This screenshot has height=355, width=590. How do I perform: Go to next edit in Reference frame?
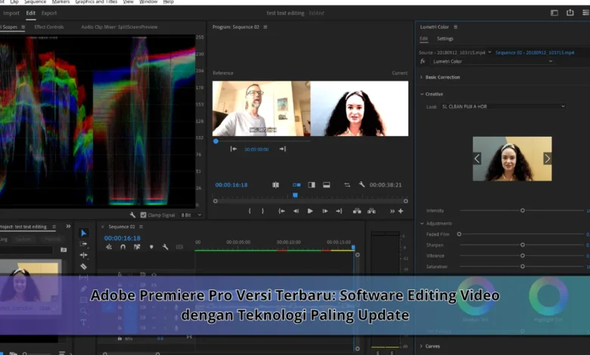point(283,149)
